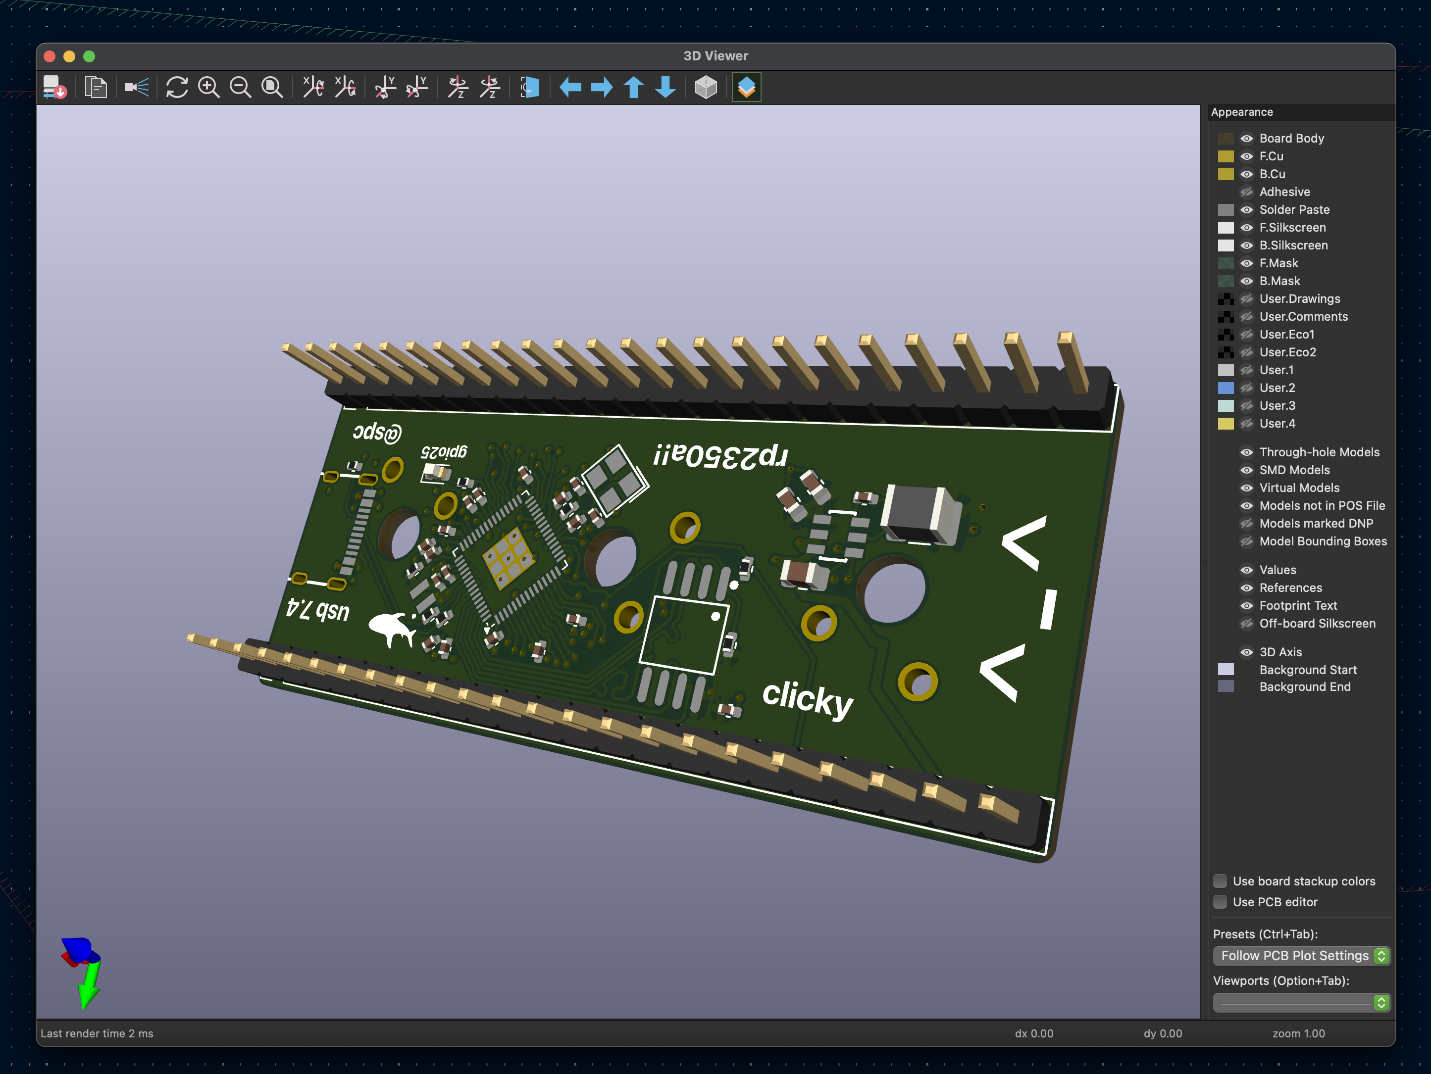Show the Adhesive layer

[x=1248, y=192]
